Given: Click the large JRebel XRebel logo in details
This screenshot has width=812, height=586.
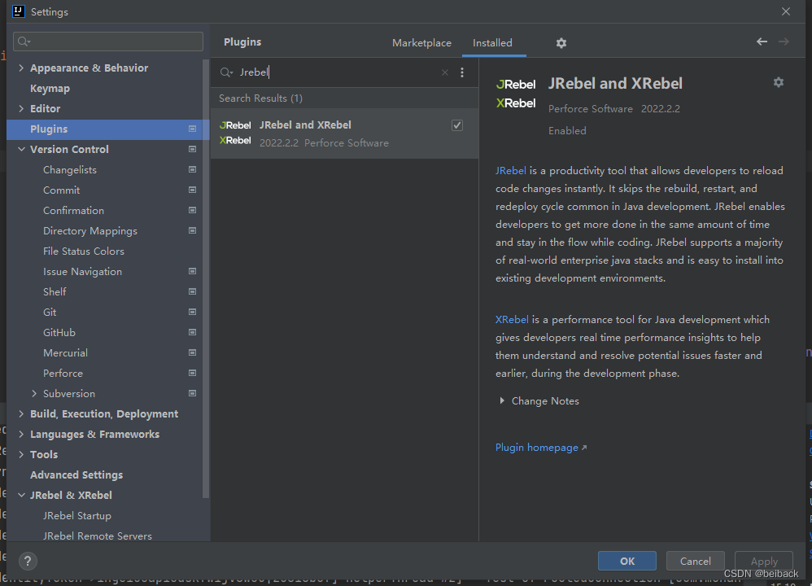Looking at the screenshot, I should coord(516,94).
